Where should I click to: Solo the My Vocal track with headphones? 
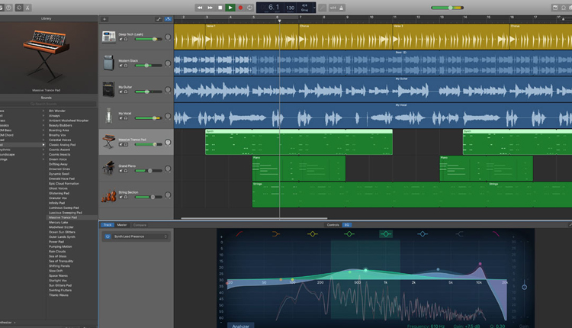pyautogui.click(x=126, y=117)
